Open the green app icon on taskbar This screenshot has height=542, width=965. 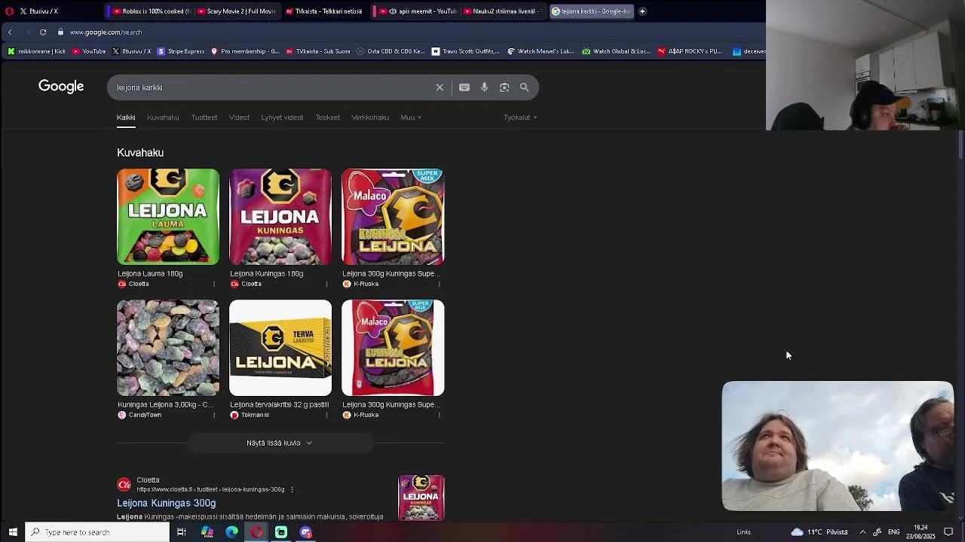[x=281, y=532]
